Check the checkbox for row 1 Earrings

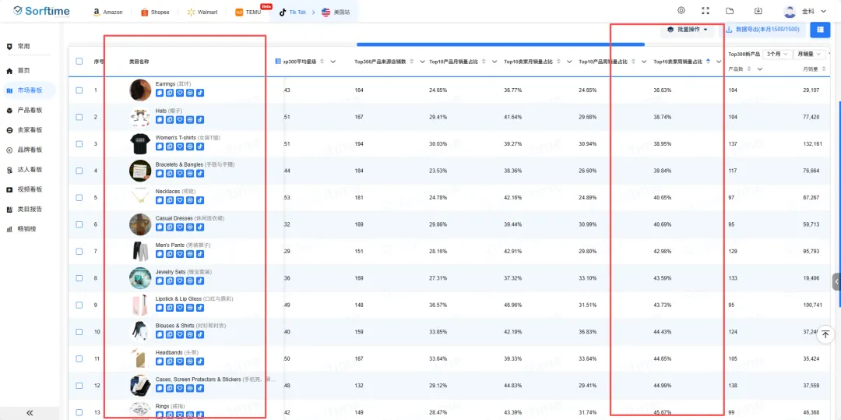tap(79, 90)
